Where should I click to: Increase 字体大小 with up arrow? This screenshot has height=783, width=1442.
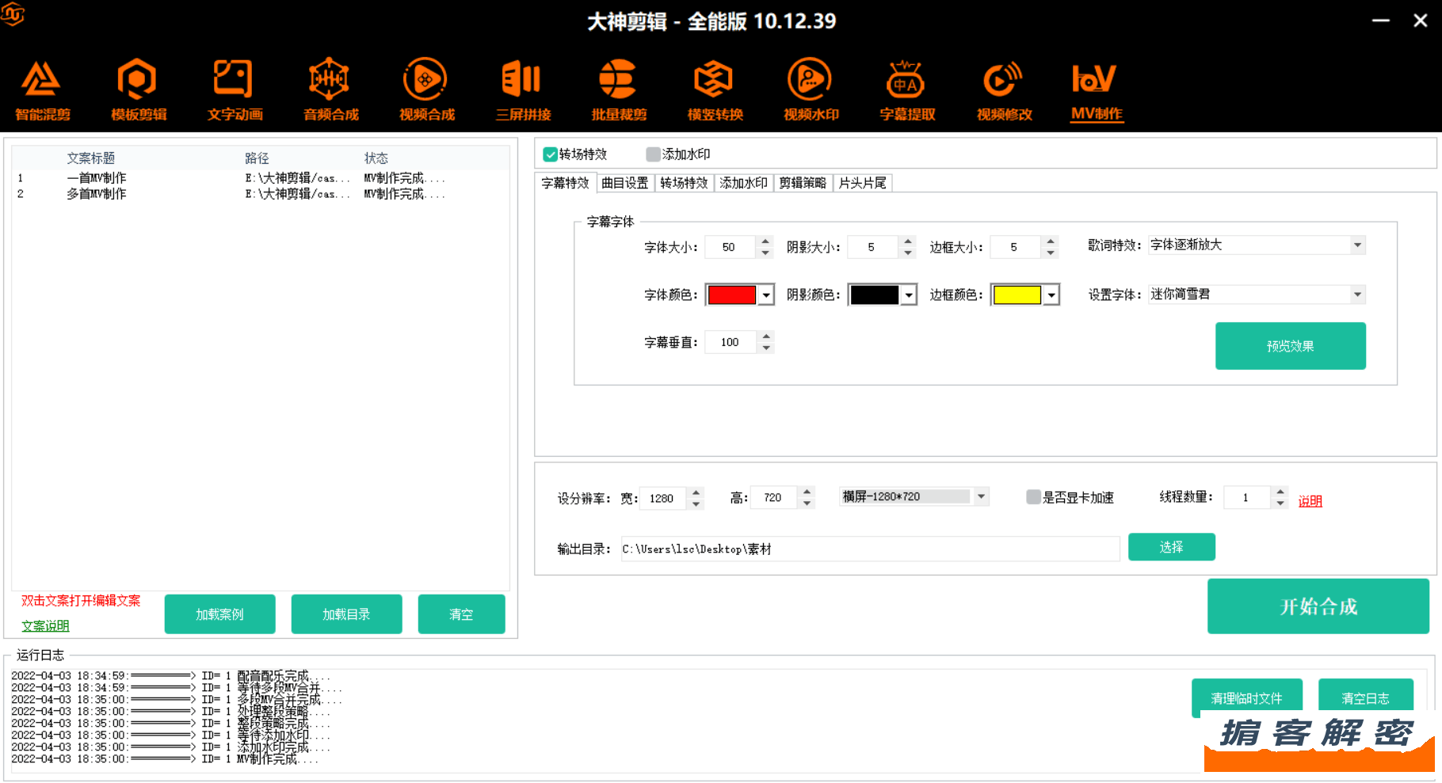[765, 241]
